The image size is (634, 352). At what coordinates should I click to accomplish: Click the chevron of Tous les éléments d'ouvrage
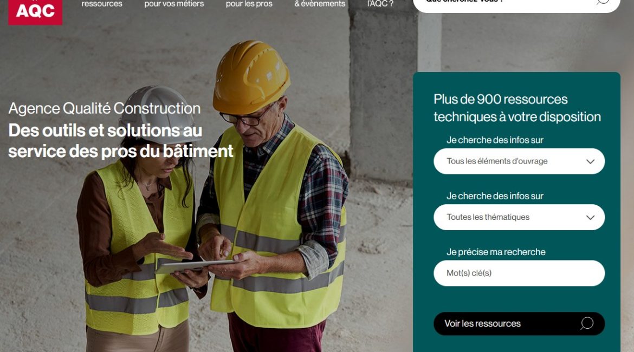click(x=590, y=161)
